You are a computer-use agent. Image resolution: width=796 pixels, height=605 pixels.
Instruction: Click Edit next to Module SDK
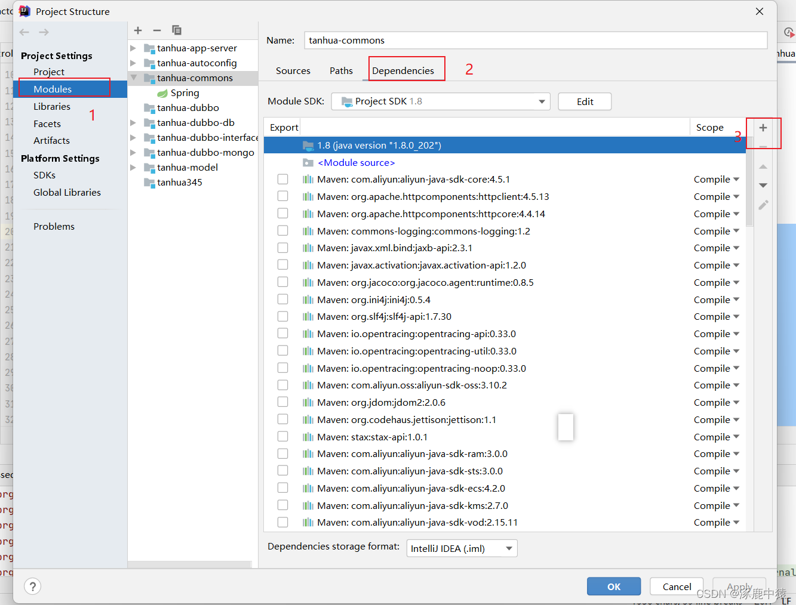tap(585, 101)
